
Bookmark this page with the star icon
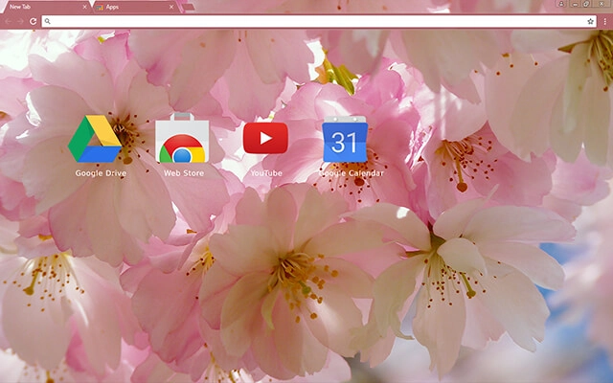click(590, 21)
